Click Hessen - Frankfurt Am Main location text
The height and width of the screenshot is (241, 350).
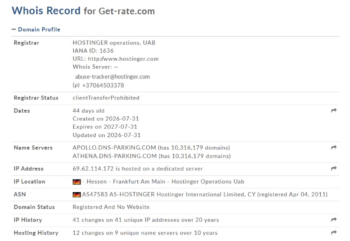(126, 182)
